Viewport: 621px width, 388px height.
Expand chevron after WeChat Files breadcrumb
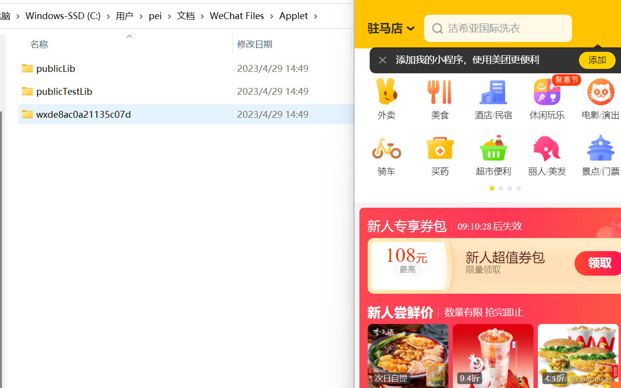click(x=271, y=16)
